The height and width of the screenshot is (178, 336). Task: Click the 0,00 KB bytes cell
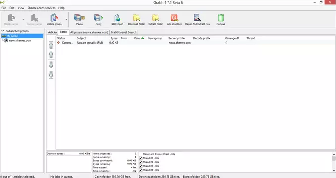pyautogui.click(x=113, y=43)
